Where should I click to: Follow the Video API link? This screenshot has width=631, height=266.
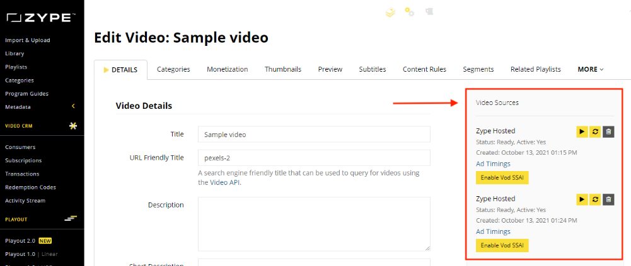pyautogui.click(x=225, y=182)
